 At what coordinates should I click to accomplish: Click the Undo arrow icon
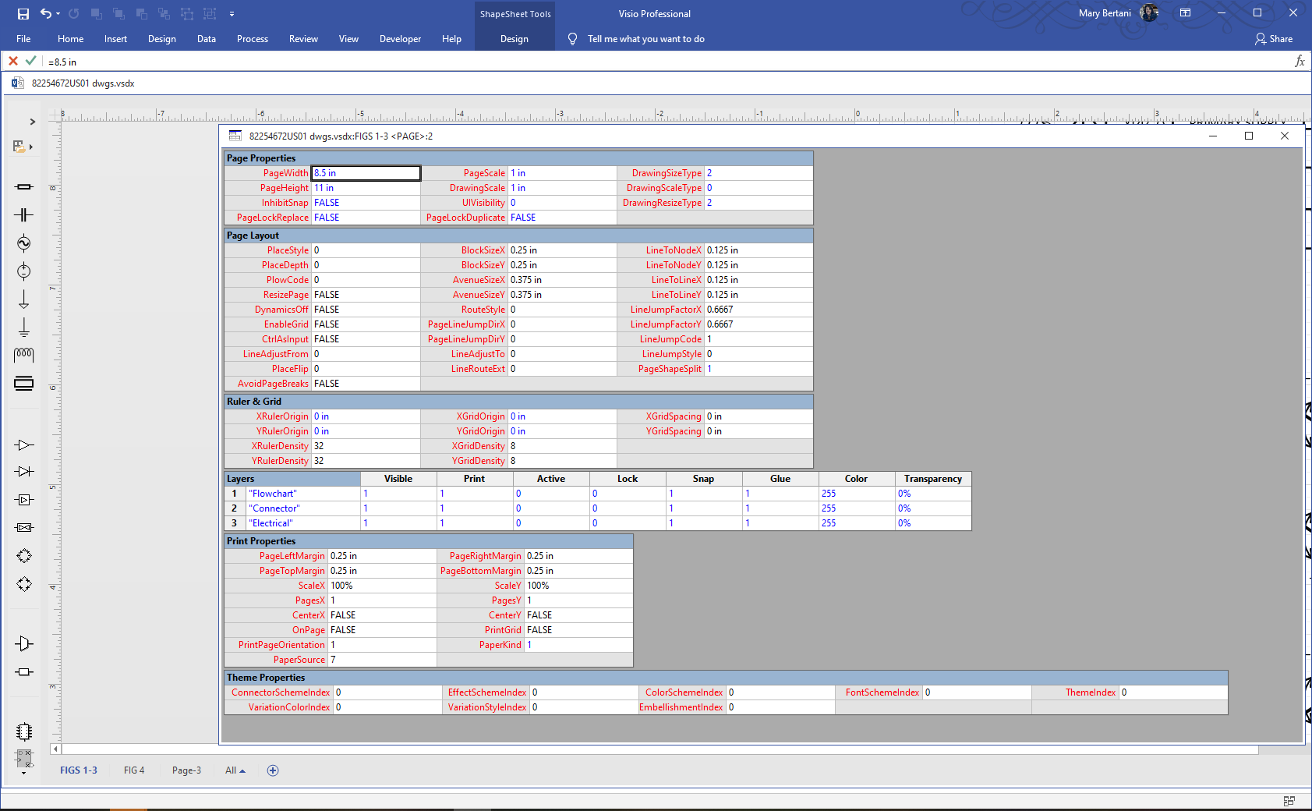coord(46,13)
